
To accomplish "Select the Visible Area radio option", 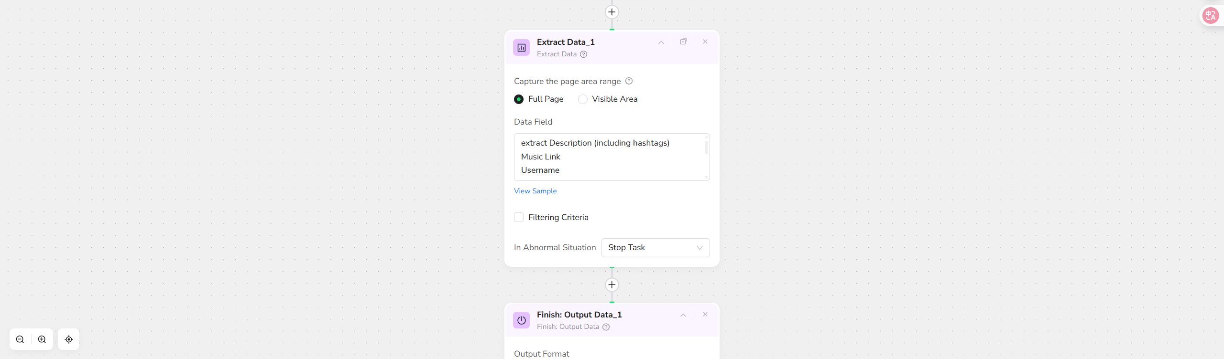I will pos(582,99).
